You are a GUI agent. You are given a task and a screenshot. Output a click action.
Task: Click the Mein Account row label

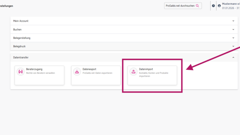tap(21, 21)
